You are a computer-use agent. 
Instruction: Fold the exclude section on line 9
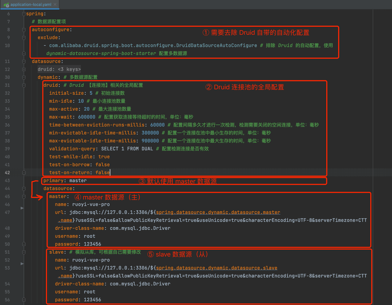pos(24,38)
